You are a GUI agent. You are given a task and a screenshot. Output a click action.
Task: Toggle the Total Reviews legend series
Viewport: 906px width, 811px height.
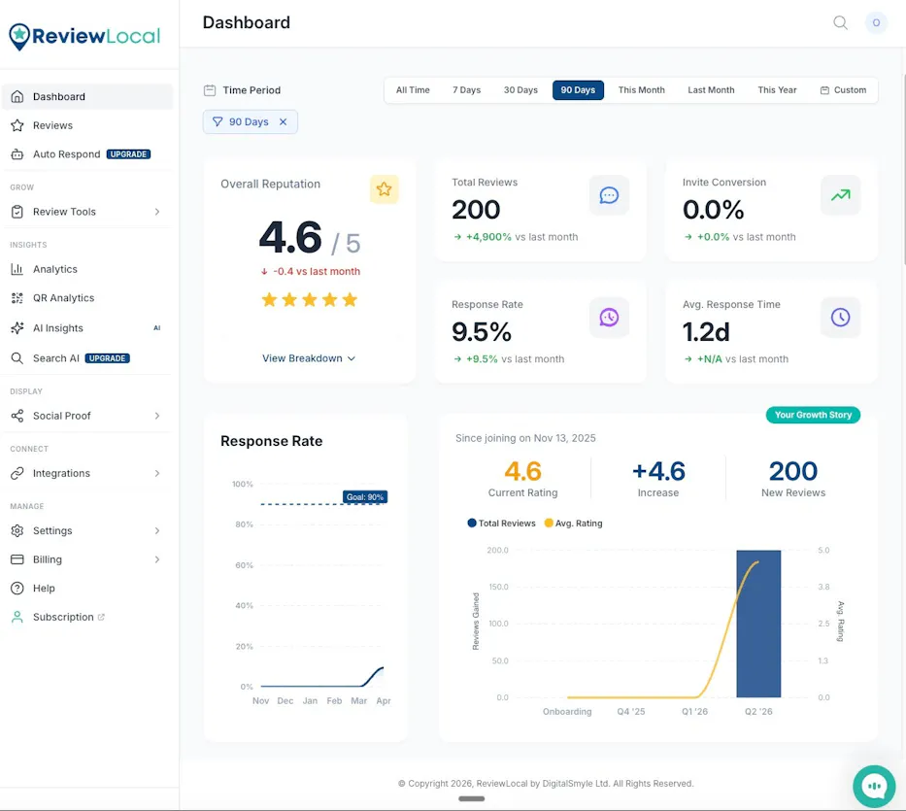[501, 524]
